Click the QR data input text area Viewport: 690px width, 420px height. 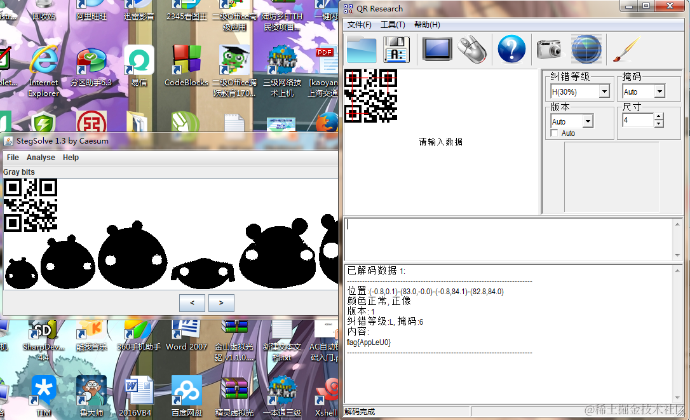509,240
